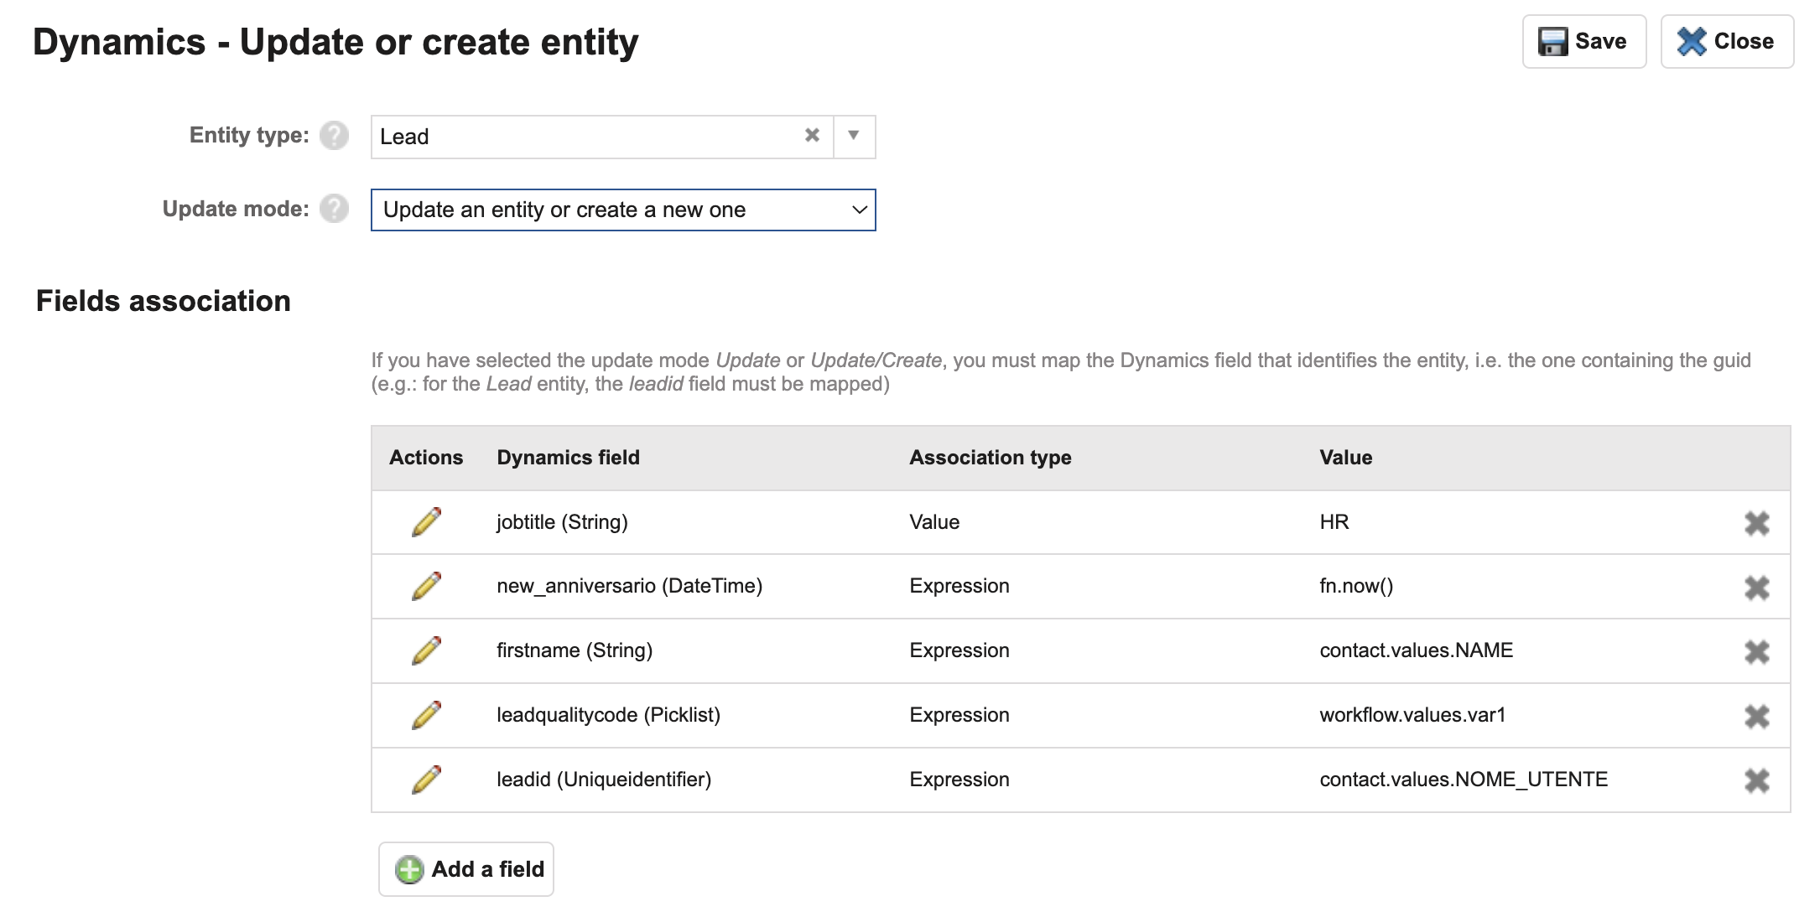Screen dimensions: 1820x917
Task: Click the Fields association heading
Action: pyautogui.click(x=164, y=301)
